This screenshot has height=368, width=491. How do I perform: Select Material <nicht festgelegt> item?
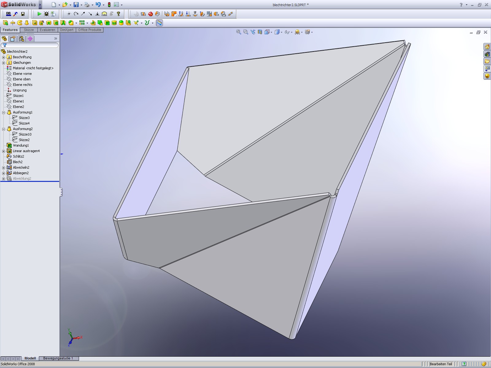(x=33, y=68)
